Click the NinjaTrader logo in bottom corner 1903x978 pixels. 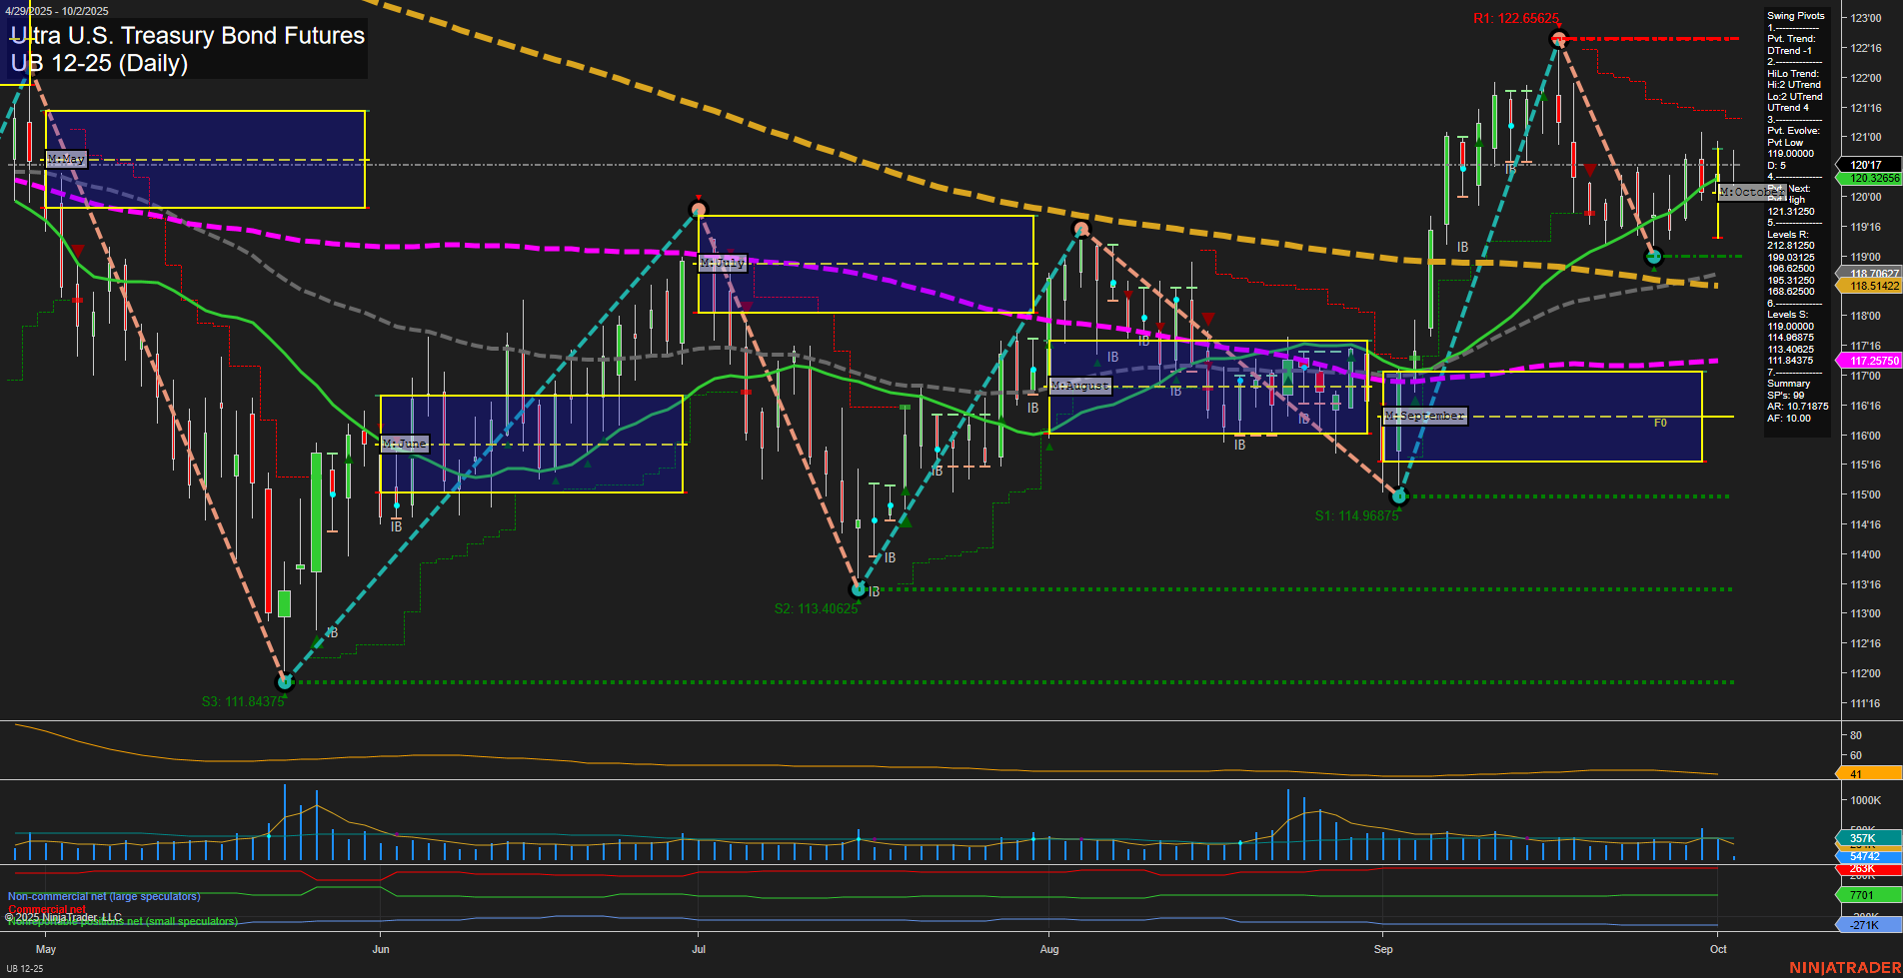(1843, 968)
